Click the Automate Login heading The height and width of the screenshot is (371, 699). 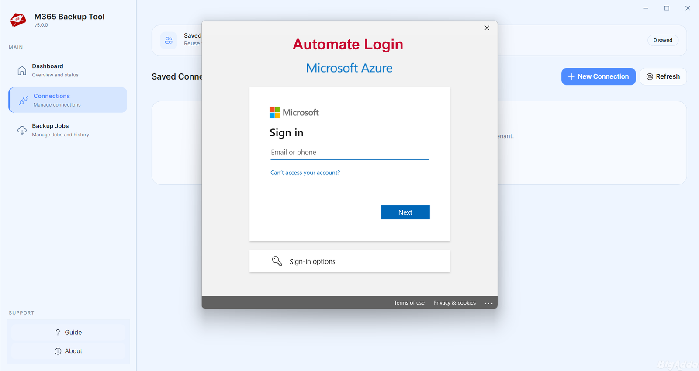tap(348, 44)
